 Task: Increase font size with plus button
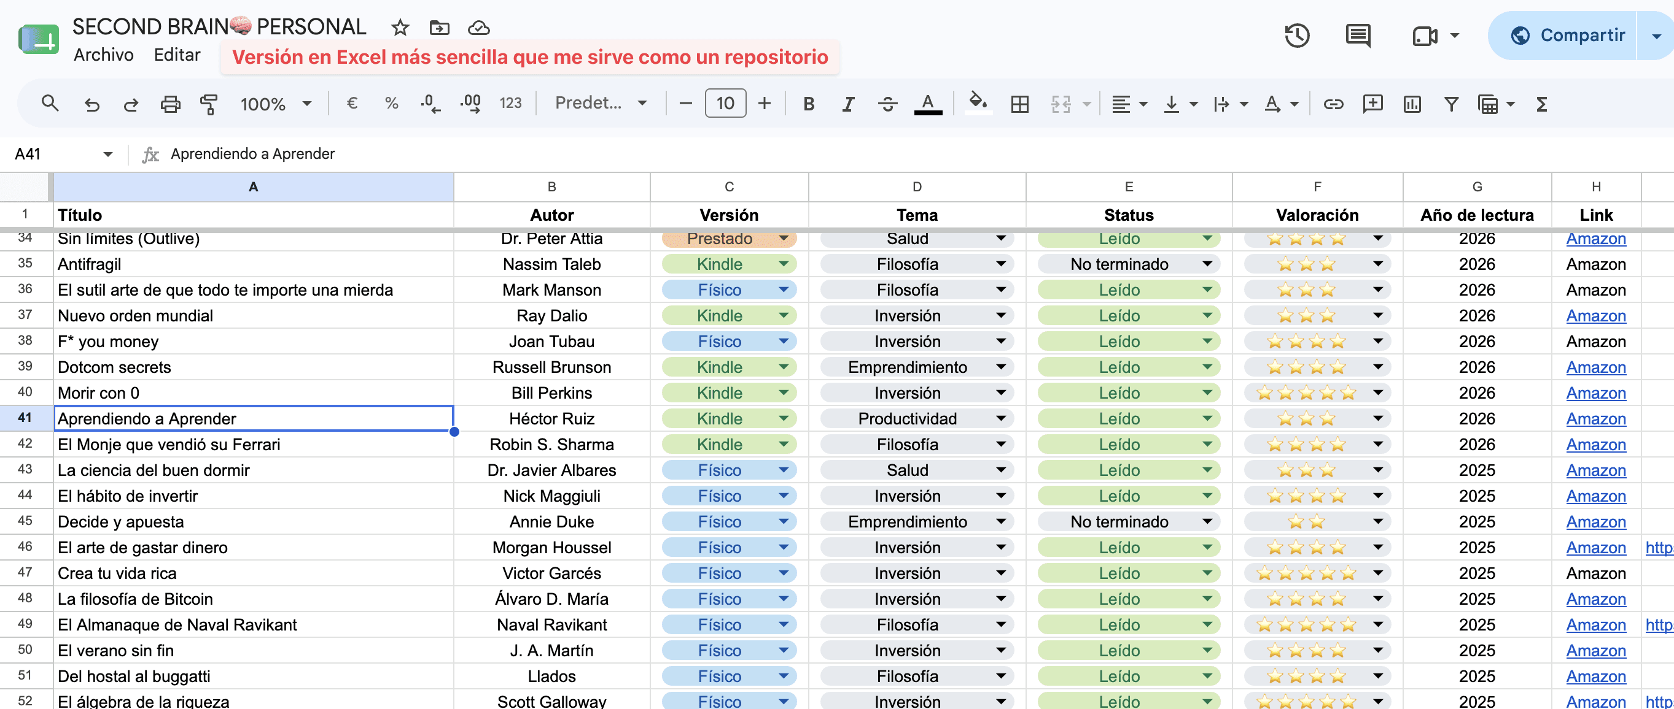click(x=764, y=103)
